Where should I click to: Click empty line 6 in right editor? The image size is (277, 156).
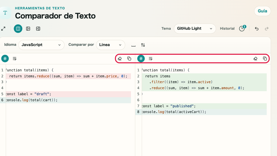[x=204, y=100]
